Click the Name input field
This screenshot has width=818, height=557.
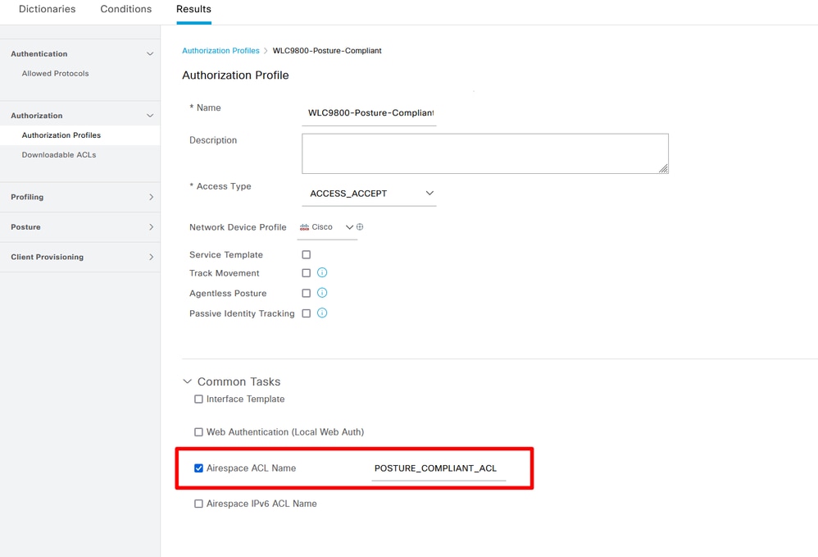pos(369,112)
